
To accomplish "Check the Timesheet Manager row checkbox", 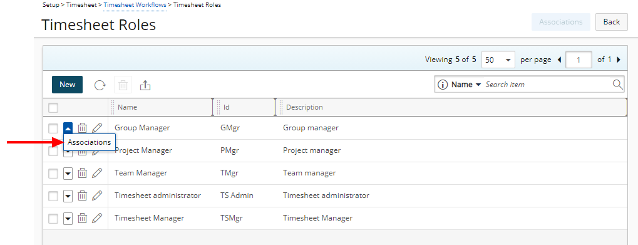I will point(53,219).
